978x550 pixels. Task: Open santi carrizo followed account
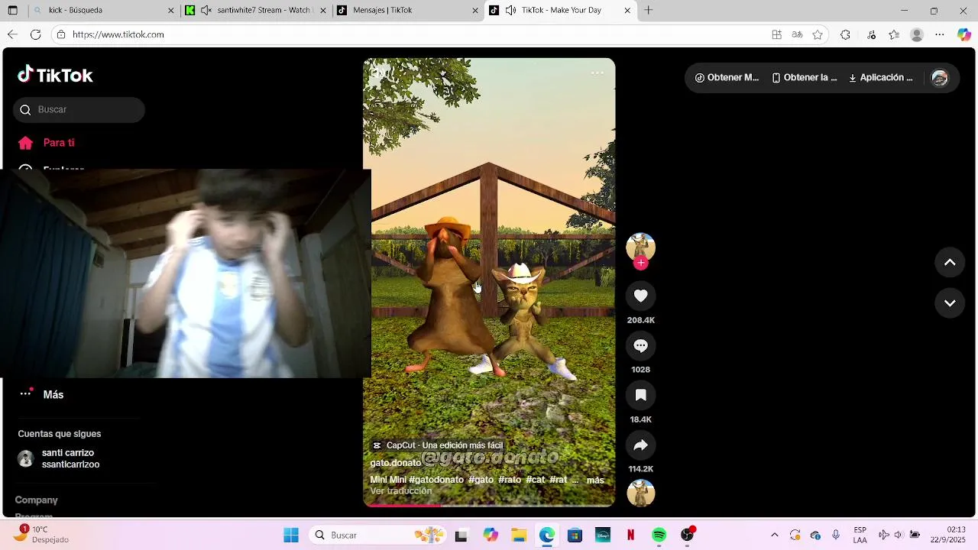(x=60, y=458)
